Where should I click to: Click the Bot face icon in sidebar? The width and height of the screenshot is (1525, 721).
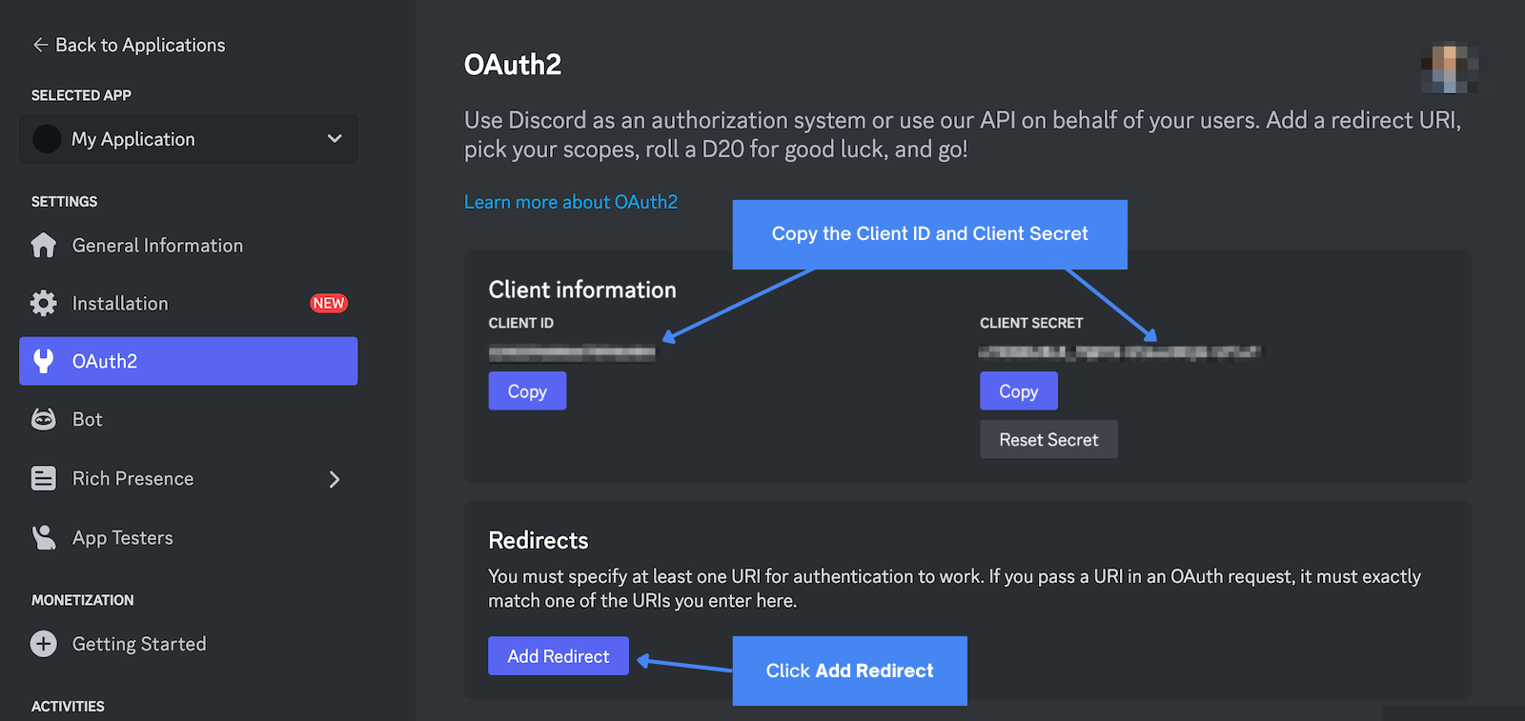[43, 419]
